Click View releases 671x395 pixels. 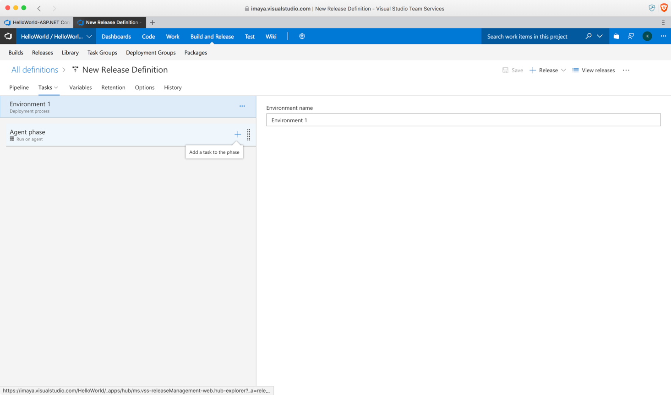click(594, 70)
